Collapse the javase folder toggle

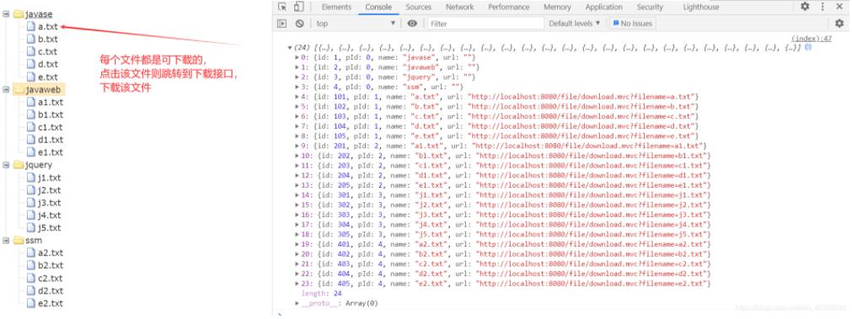(6, 13)
